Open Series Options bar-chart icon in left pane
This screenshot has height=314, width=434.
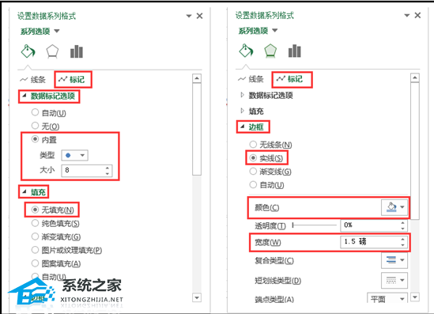point(77,51)
